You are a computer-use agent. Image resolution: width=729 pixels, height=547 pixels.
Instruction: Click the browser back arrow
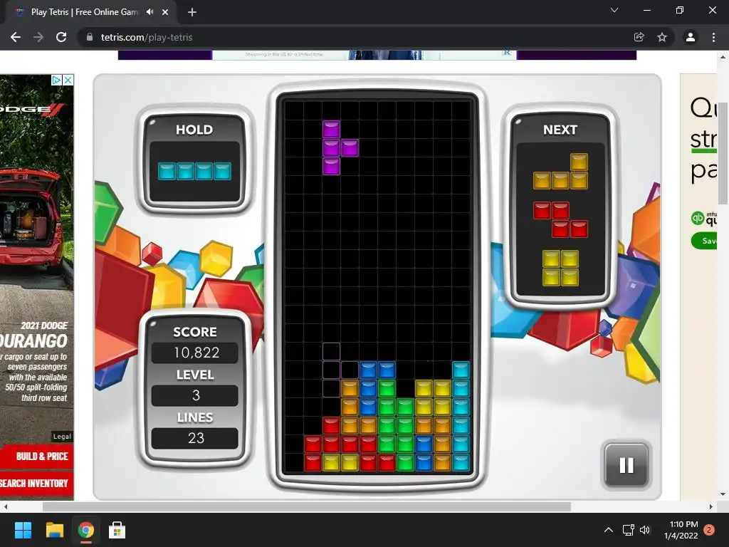pyautogui.click(x=16, y=37)
